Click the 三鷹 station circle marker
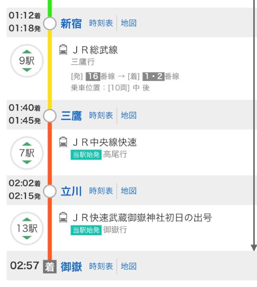Viewport: 257px width, 287px height. pyautogui.click(x=50, y=116)
